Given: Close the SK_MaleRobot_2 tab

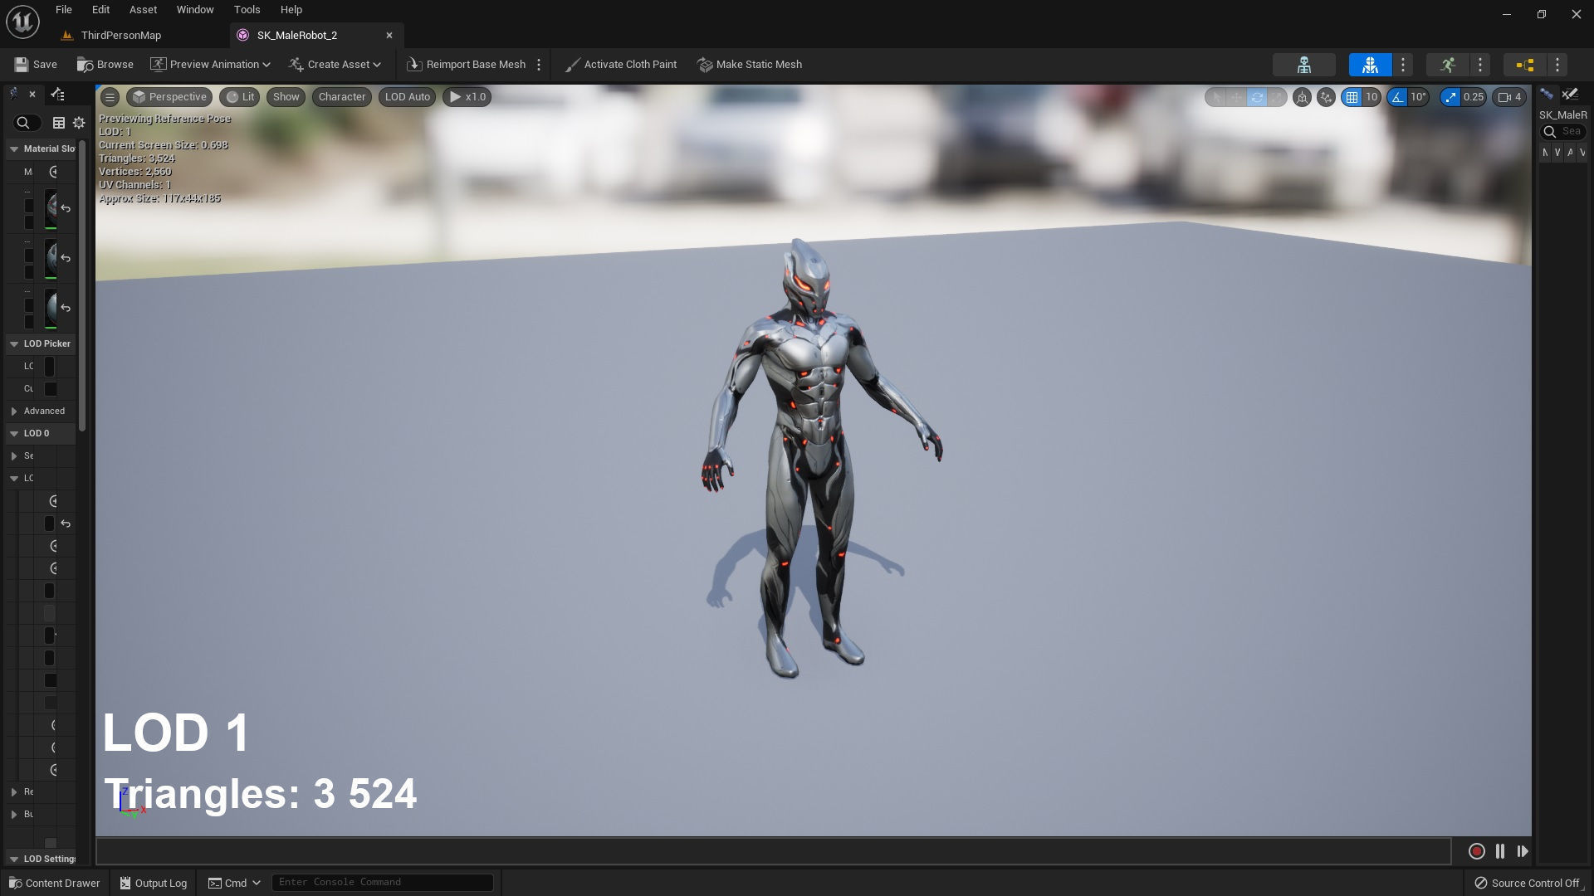Looking at the screenshot, I should (x=389, y=35).
